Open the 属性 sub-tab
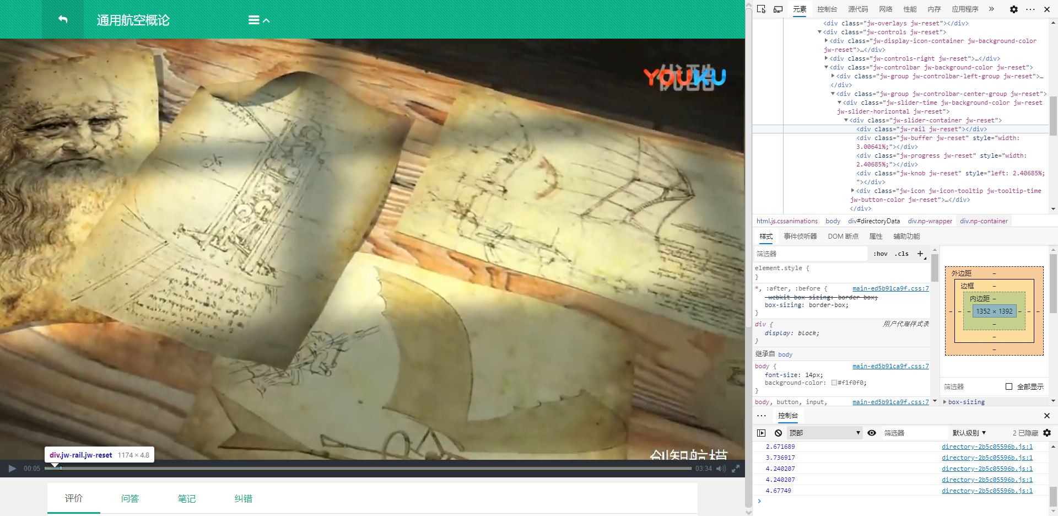This screenshot has height=516, width=1058. [x=876, y=237]
